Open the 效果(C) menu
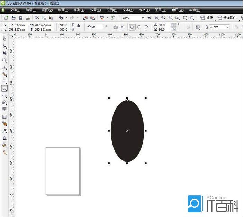This screenshot has width=243, height=217. (95, 10)
